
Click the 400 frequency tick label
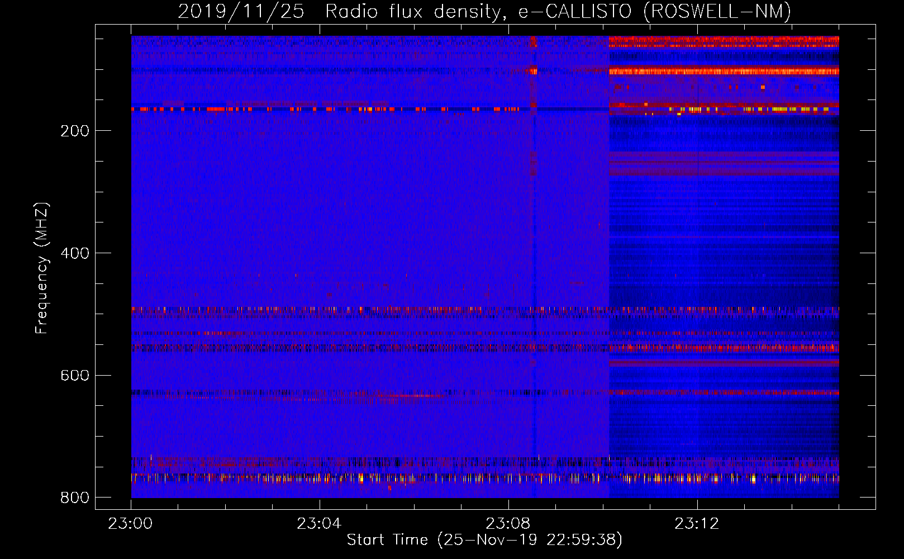75,253
